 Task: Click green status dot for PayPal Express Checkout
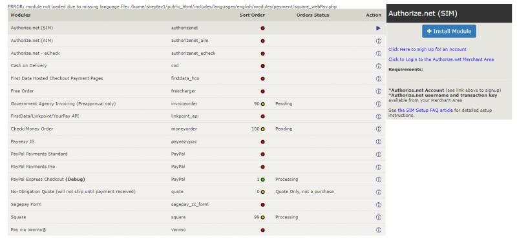coord(263,180)
